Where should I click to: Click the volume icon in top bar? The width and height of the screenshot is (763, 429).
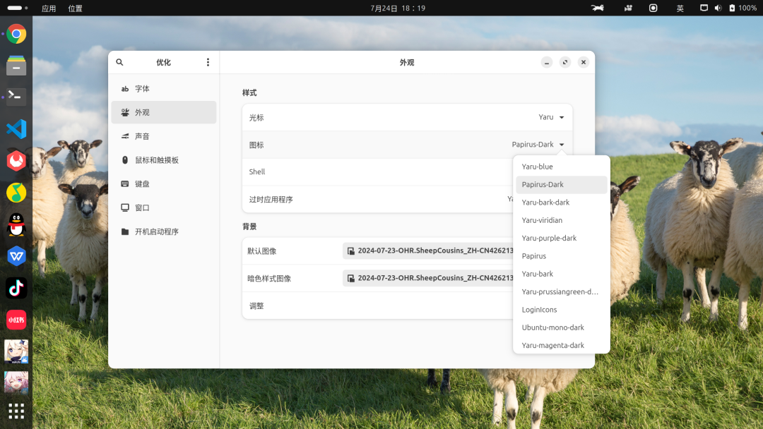tap(718, 8)
